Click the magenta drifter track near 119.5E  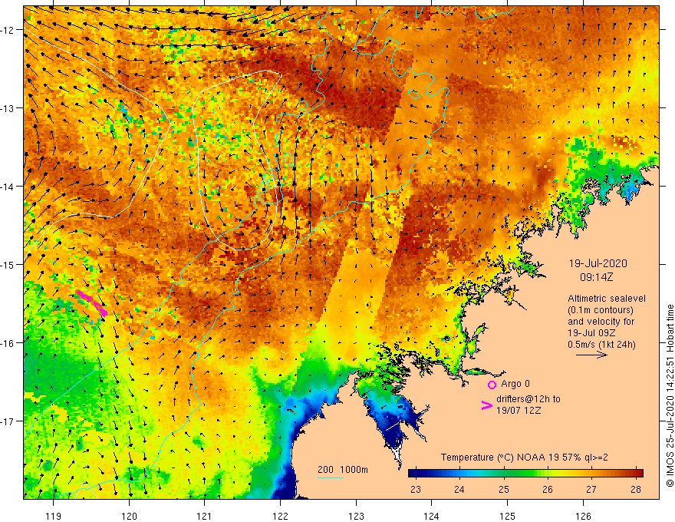pyautogui.click(x=92, y=303)
